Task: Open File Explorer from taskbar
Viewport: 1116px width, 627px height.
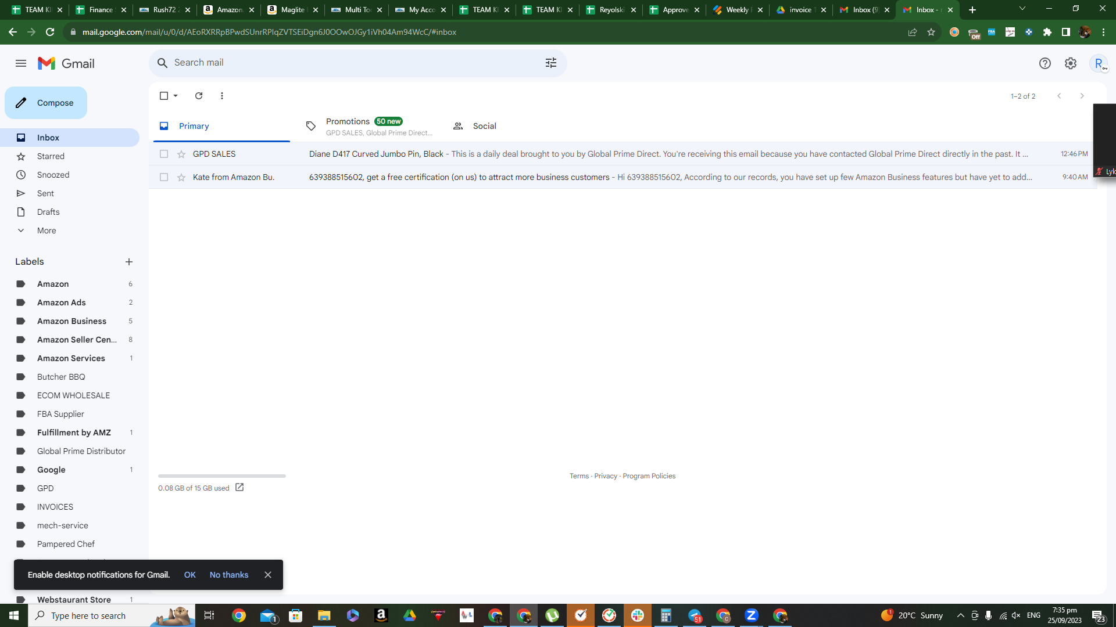Action: click(x=324, y=615)
